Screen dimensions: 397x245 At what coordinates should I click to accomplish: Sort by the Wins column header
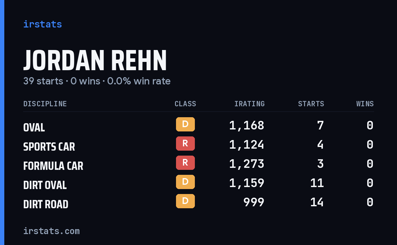(365, 104)
